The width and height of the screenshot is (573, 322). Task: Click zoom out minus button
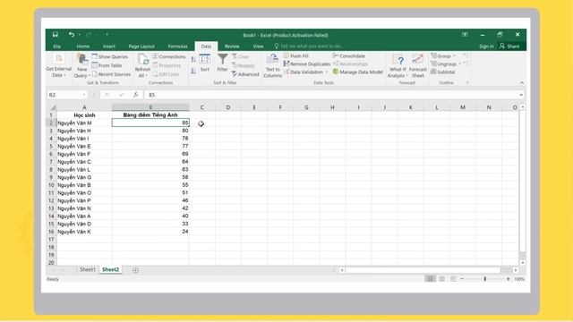462,279
